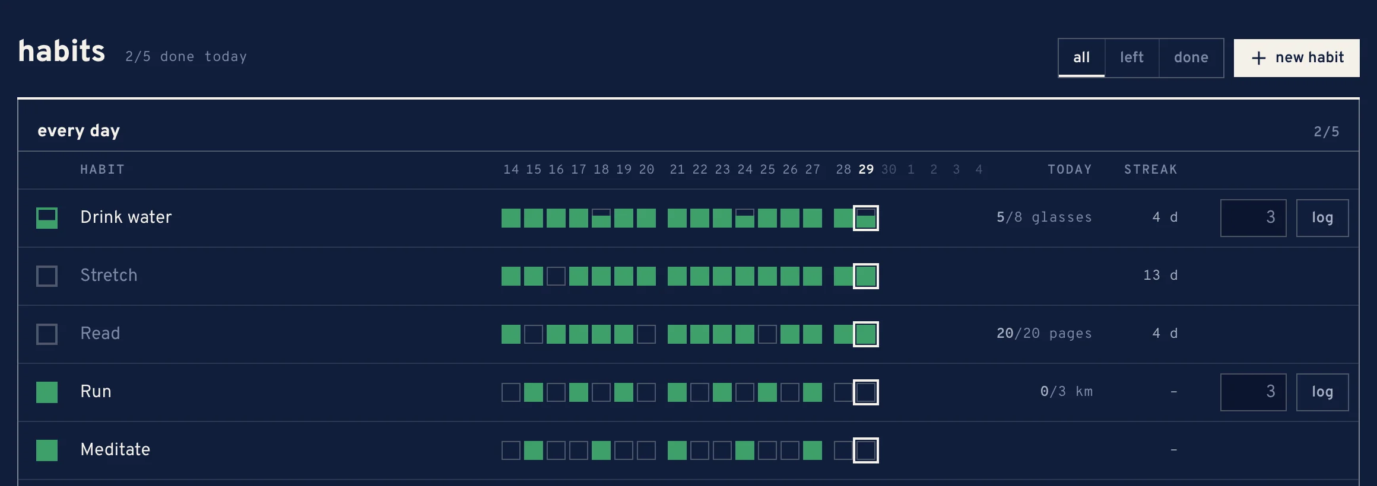
Task: Click Drink water's partial day 24 cell
Action: click(x=745, y=218)
